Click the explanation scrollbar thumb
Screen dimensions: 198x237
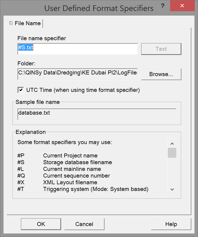[x=172, y=153]
